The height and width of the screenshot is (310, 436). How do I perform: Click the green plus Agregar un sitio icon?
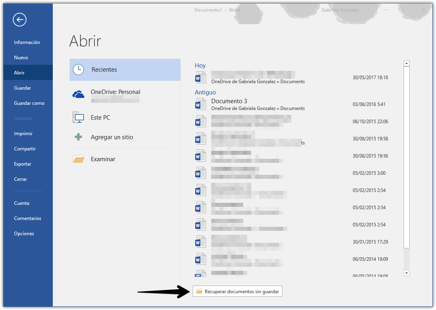[x=78, y=137]
